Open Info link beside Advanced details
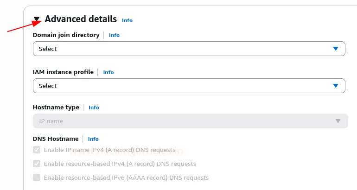 (x=127, y=20)
